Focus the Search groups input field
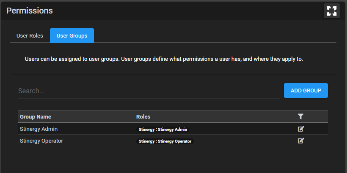This screenshot has height=173, width=347. [x=149, y=91]
